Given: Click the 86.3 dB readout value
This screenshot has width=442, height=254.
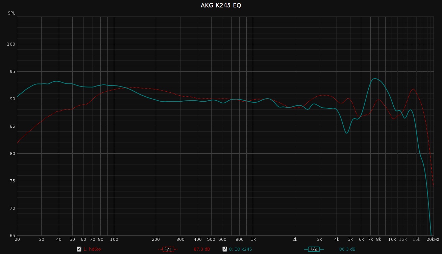Looking at the screenshot, I should (347, 249).
